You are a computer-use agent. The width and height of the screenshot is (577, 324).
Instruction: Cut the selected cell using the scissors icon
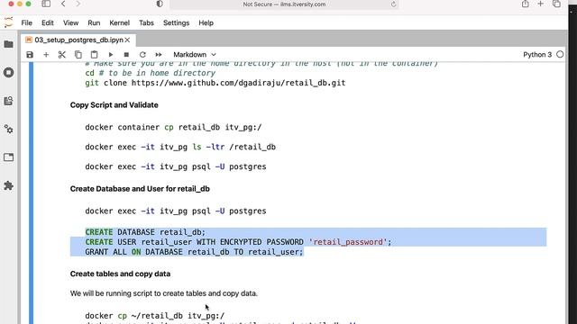pyautogui.click(x=62, y=55)
